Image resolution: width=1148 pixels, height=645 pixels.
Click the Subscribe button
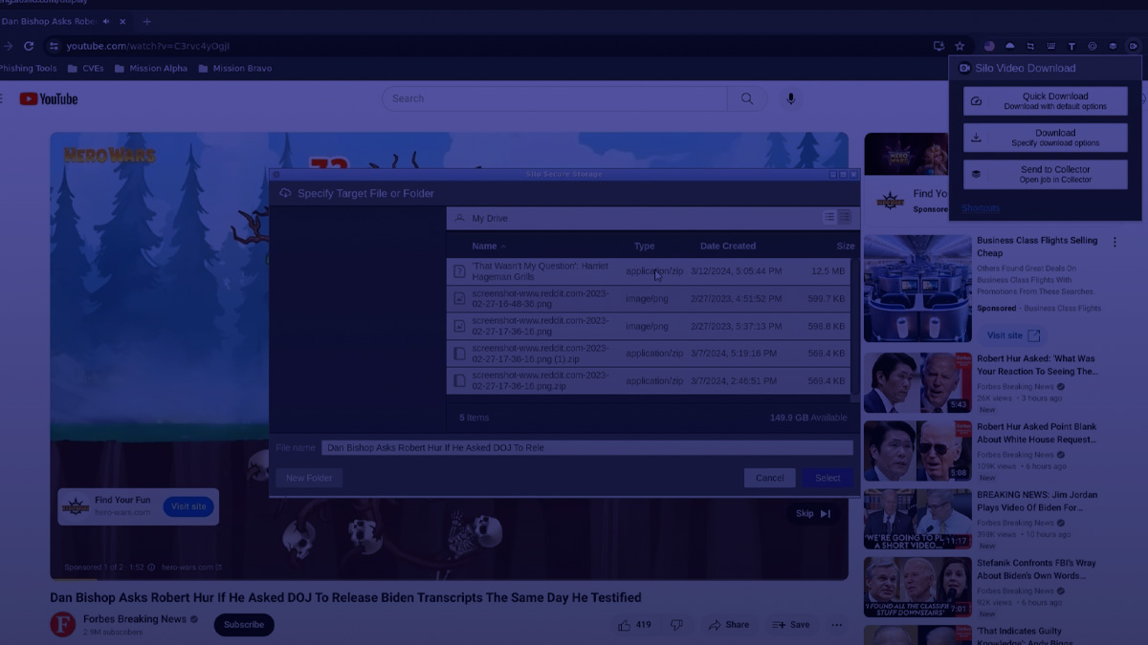coord(244,625)
